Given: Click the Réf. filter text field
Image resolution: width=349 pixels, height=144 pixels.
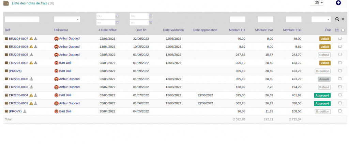Looking at the screenshot, I should click(22, 20).
